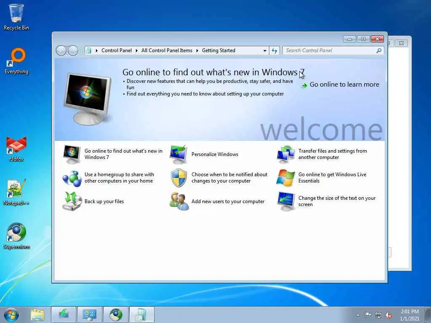The image size is (431, 323).
Task: Switch to the Control Panel taskbar button
Action: [x=90, y=315]
